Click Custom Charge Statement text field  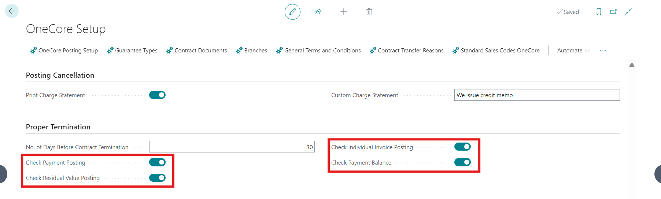537,95
